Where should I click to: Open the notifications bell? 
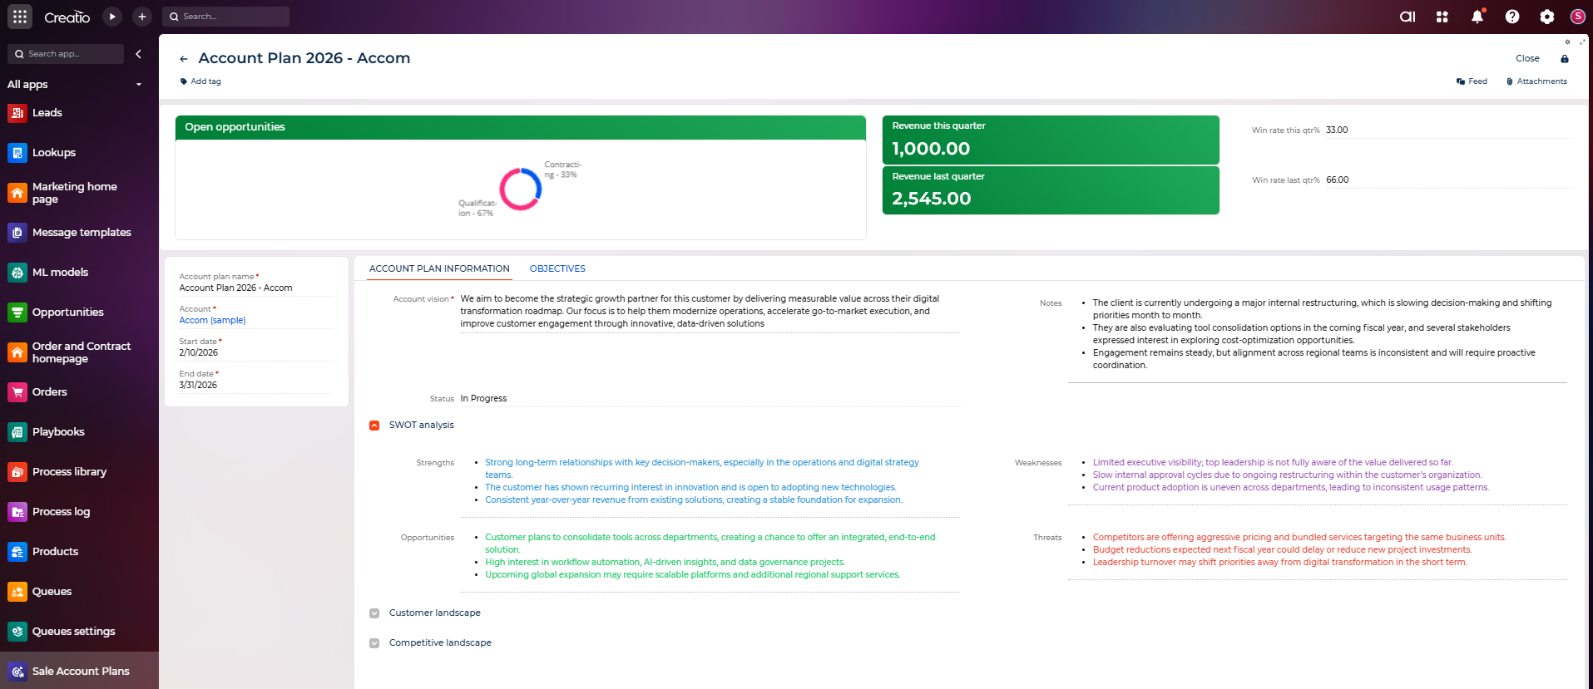pyautogui.click(x=1477, y=17)
